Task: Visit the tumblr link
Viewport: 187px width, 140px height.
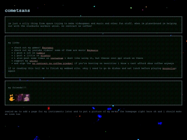Action: [x=41, y=53]
